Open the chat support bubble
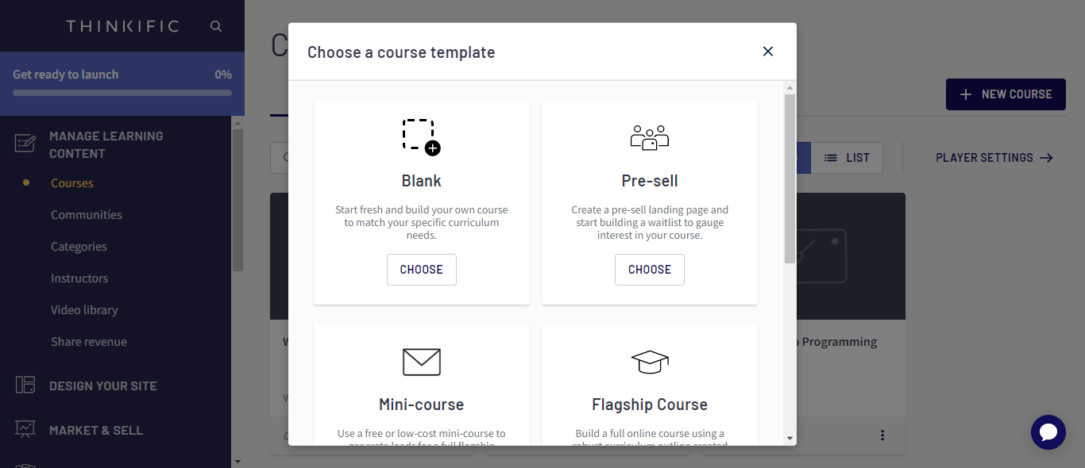The width and height of the screenshot is (1085, 468). (x=1048, y=432)
